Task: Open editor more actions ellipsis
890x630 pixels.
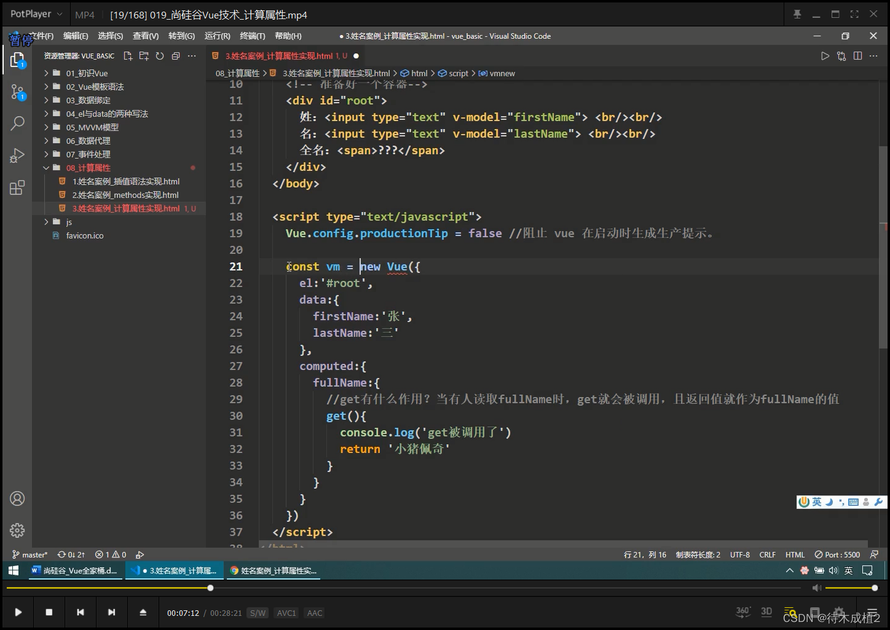Action: 874,56
